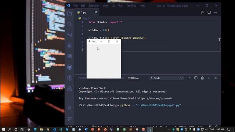Maximize the Tkinter 'First...' window
The image size is (235, 132).
pos(109,41)
